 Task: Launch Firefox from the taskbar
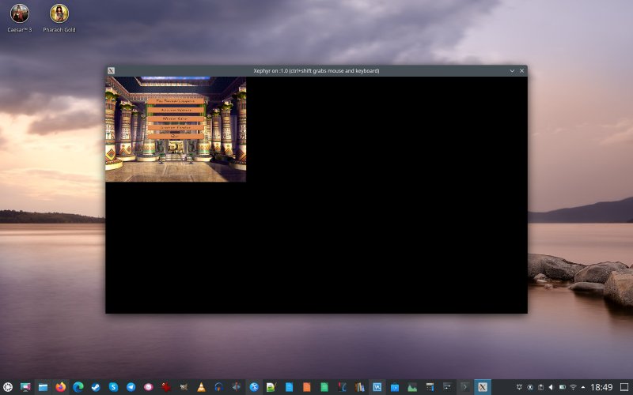(x=61, y=387)
